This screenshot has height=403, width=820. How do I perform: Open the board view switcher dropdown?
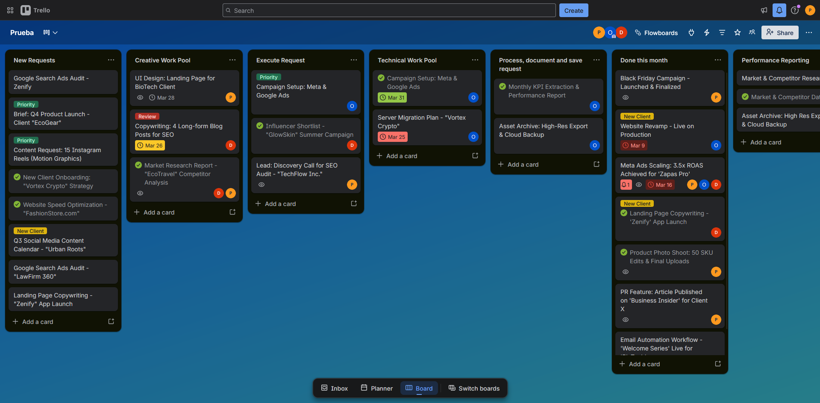pyautogui.click(x=50, y=33)
